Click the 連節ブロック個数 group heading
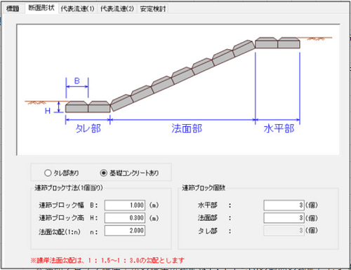The width and height of the screenshot is (351, 270). point(204,188)
